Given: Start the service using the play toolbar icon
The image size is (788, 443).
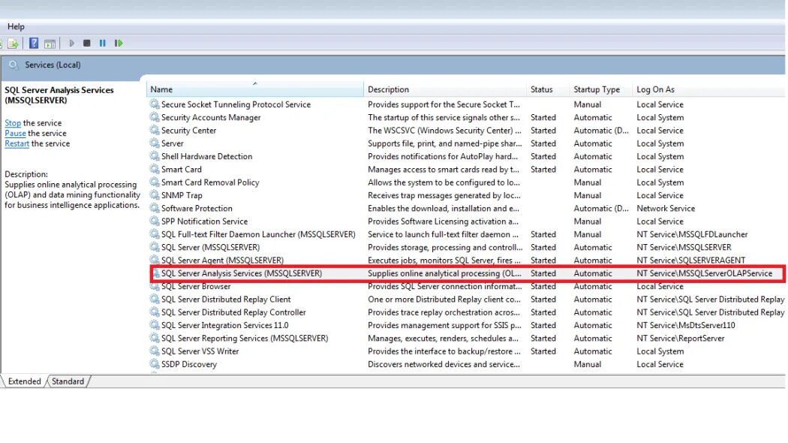Looking at the screenshot, I should tap(71, 43).
